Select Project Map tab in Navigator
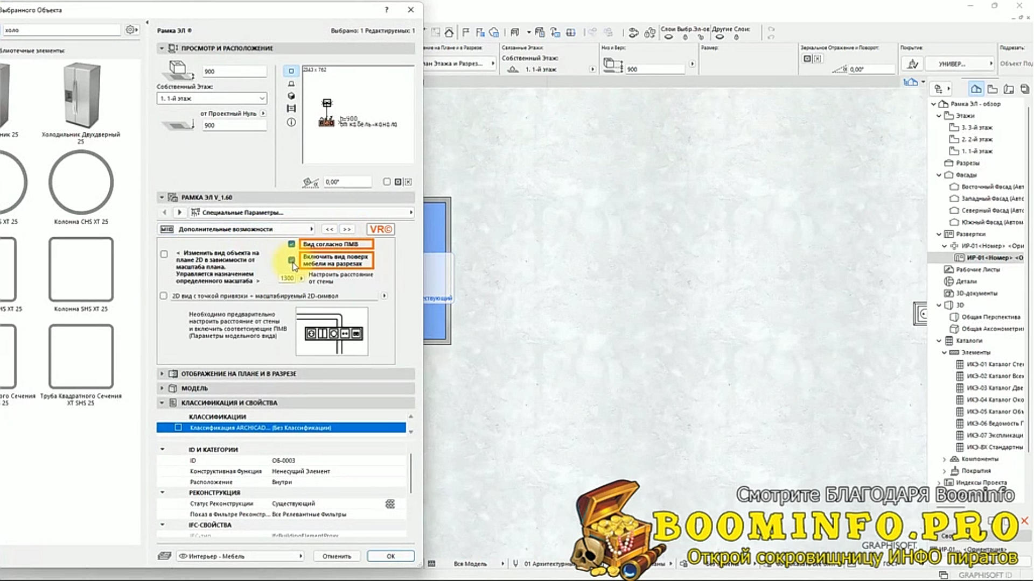Screen dimensions: 1034x581 point(976,89)
